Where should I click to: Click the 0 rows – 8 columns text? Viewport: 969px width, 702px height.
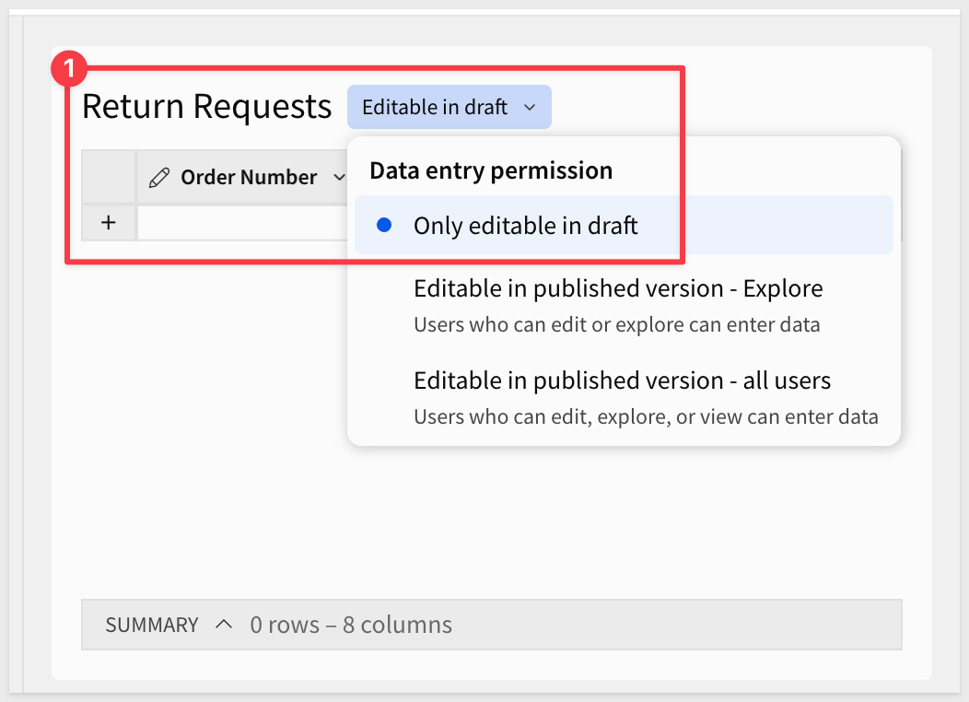[351, 626]
